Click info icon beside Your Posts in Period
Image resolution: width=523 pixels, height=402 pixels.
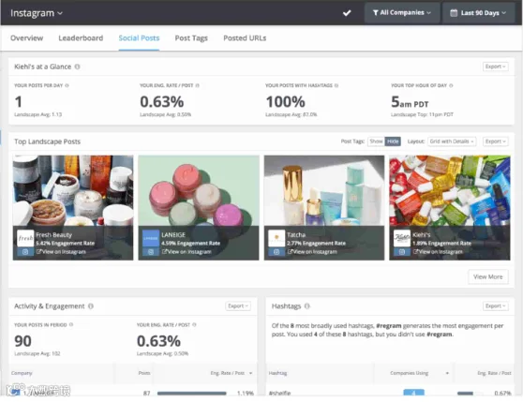(x=71, y=324)
